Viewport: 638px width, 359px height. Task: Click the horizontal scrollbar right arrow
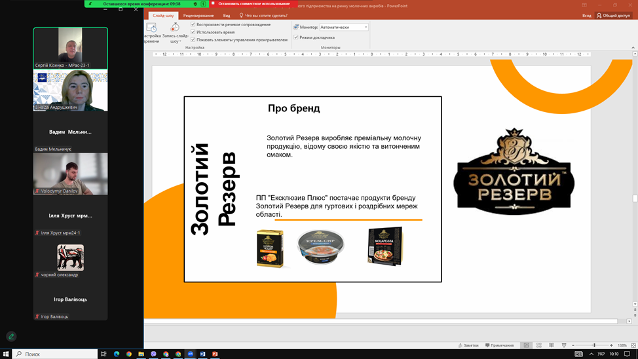(x=629, y=321)
